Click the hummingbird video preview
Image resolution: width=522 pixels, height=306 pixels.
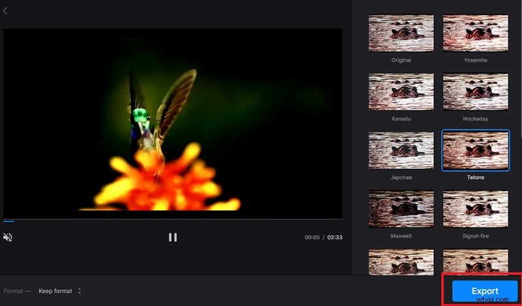pos(173,123)
